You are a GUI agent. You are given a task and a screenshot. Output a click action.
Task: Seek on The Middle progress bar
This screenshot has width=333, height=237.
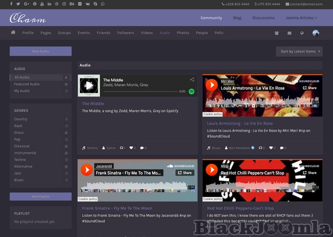tap(143, 91)
